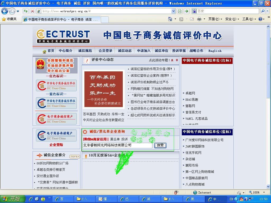Screen dimensions: 271x203
Task: Click the Print toolbar icon
Action: 199,19
